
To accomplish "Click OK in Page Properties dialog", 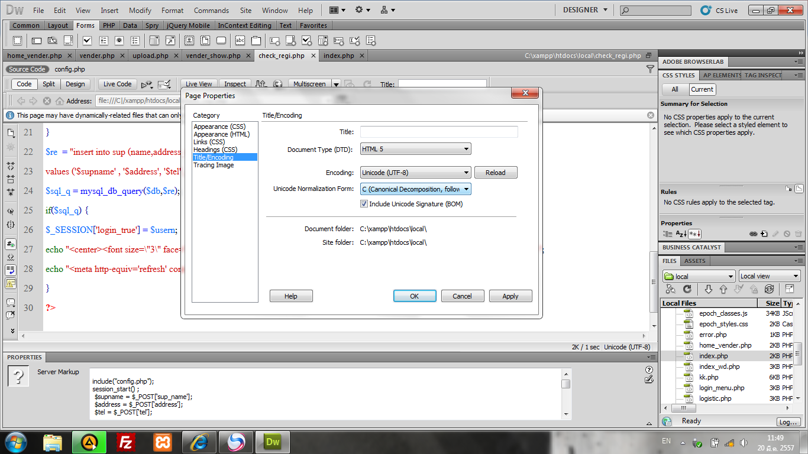I will pyautogui.click(x=415, y=296).
